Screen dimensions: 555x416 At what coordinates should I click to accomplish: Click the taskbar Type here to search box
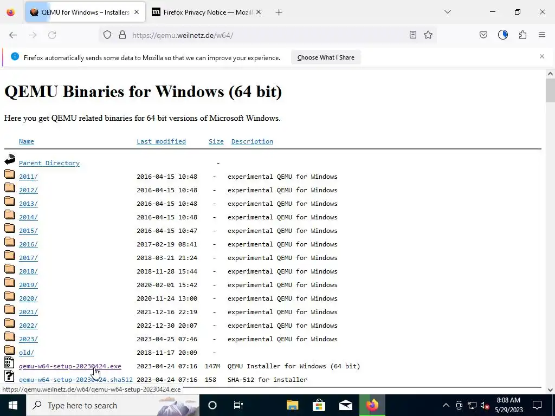coord(113,405)
